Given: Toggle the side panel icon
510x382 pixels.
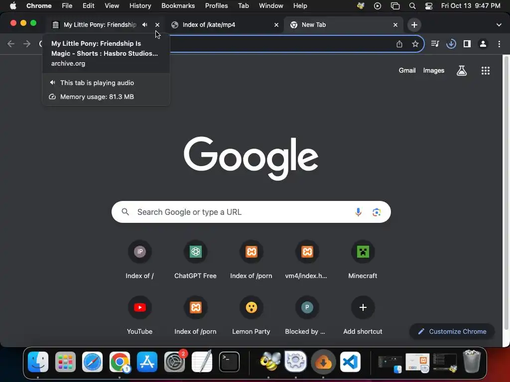Looking at the screenshot, I should point(467,44).
